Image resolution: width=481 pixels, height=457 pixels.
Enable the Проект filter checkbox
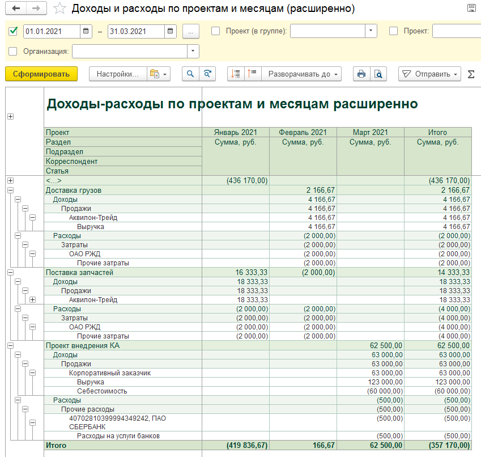coord(393,31)
